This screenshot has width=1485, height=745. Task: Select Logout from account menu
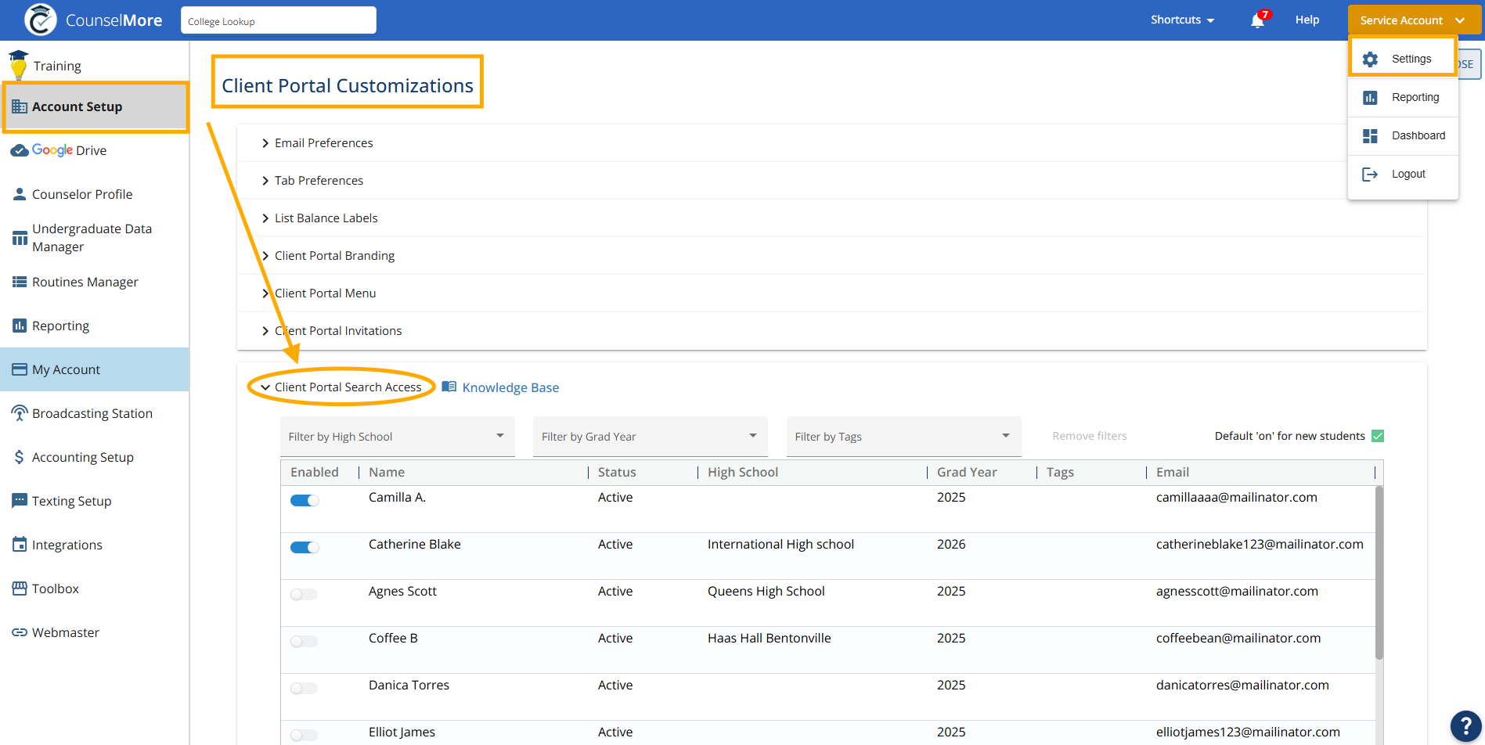1403,174
